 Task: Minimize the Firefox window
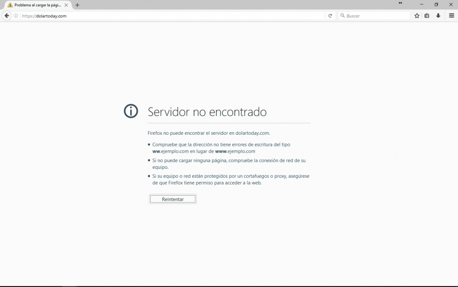pyautogui.click(x=421, y=4)
